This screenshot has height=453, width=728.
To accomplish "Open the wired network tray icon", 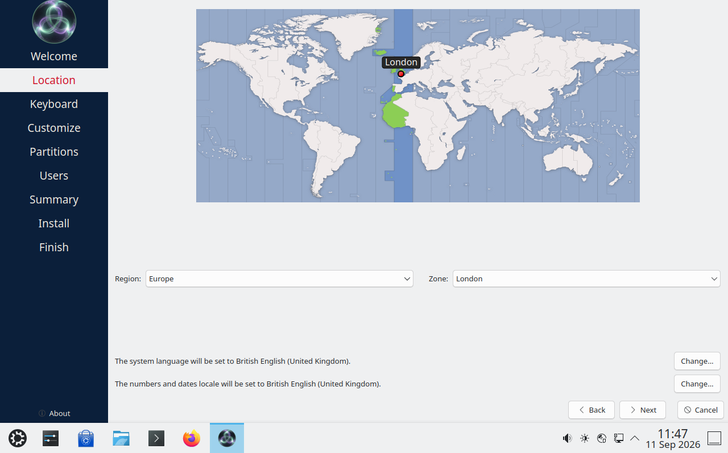I will [x=619, y=438].
